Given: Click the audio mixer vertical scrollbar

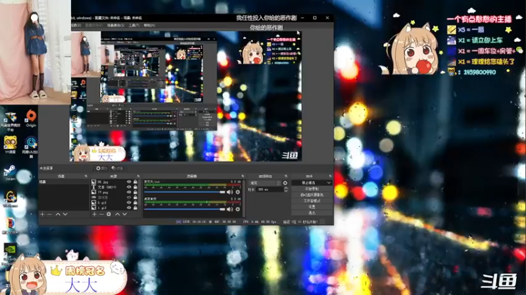Looking at the screenshot, I should click(244, 198).
